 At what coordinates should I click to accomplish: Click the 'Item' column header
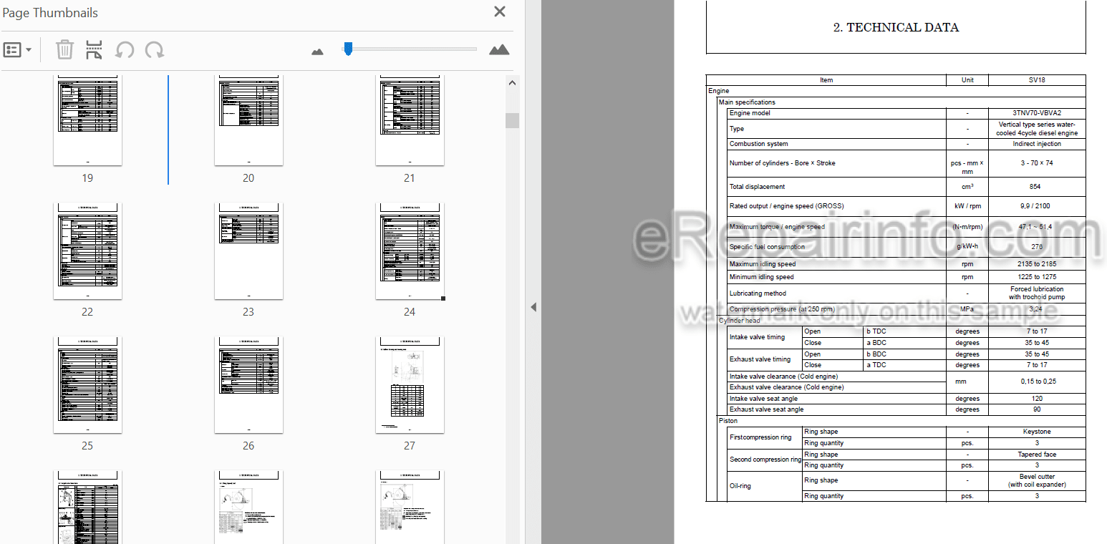point(826,80)
